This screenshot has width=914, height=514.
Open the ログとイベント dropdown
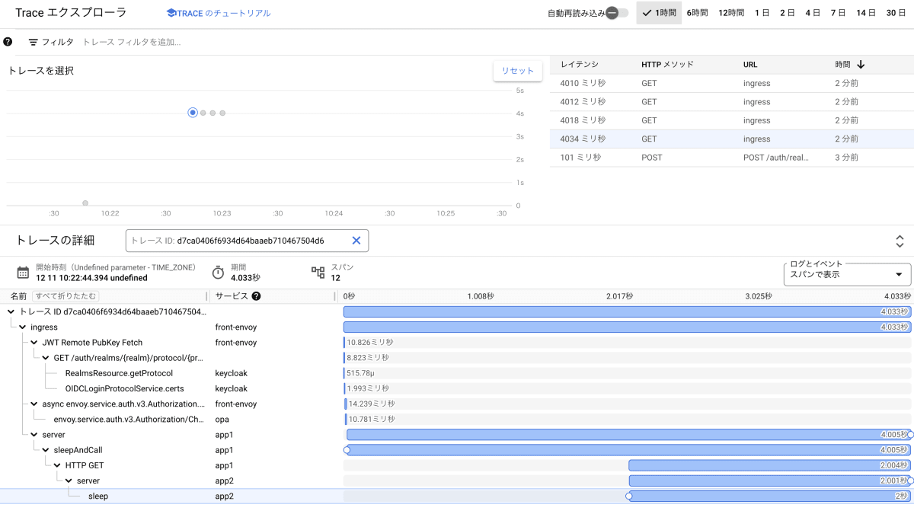pos(848,274)
